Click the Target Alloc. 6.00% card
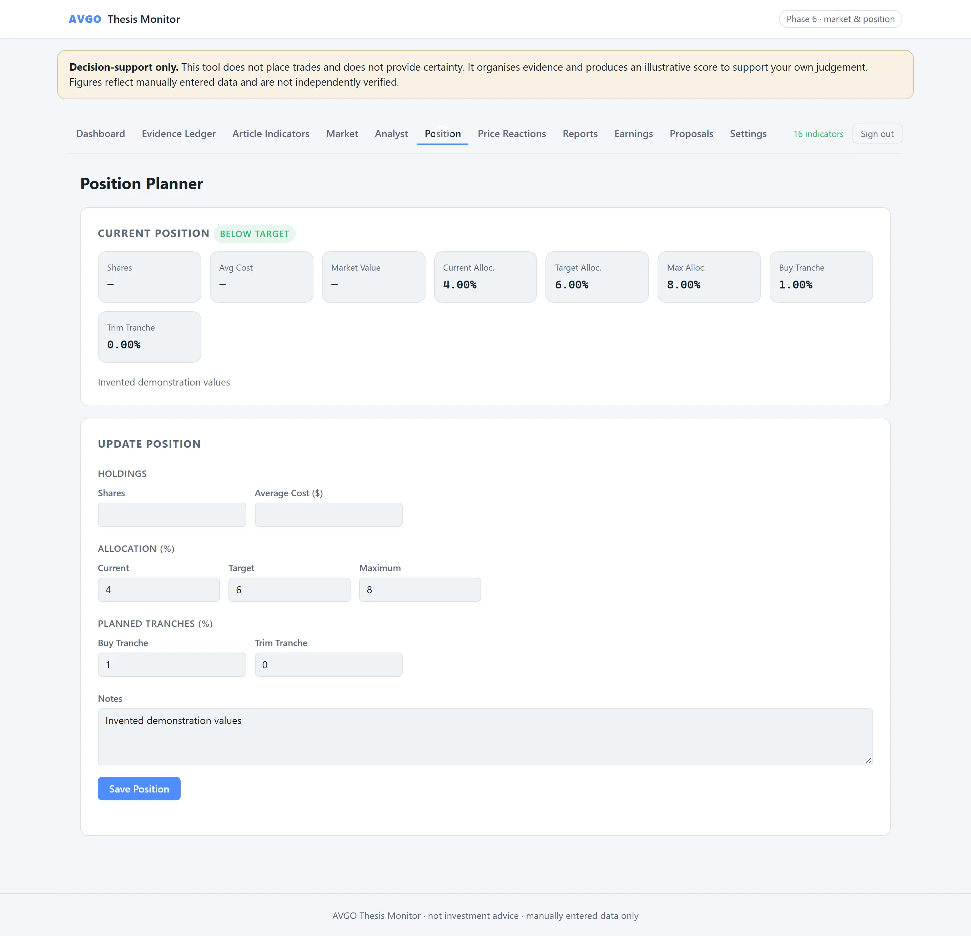971x936 pixels. (x=597, y=277)
